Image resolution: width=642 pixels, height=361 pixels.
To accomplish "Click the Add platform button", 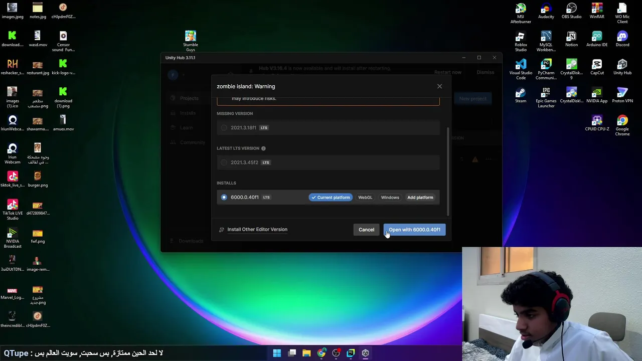I will coord(420,198).
